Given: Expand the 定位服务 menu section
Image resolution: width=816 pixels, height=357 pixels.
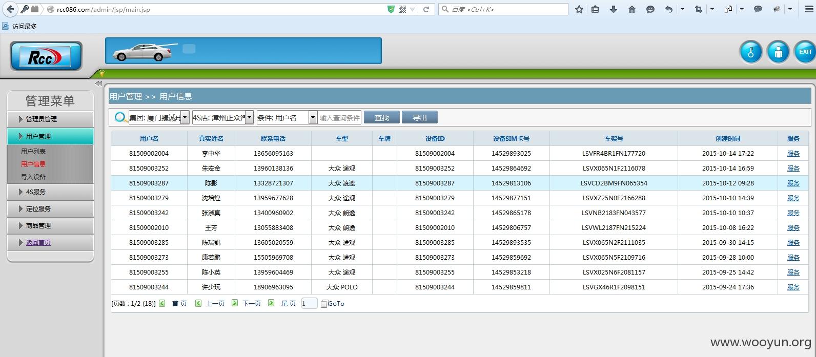Looking at the screenshot, I should (50, 208).
